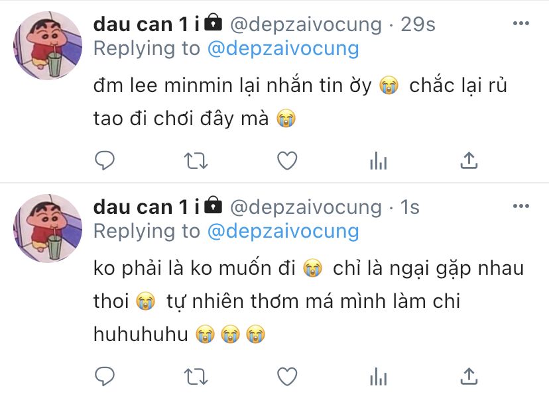Open display name dau can 1 i in second tweet

point(147,207)
